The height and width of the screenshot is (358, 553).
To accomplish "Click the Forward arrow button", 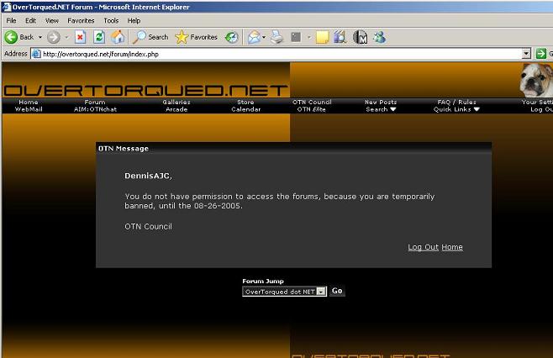I will point(54,37).
